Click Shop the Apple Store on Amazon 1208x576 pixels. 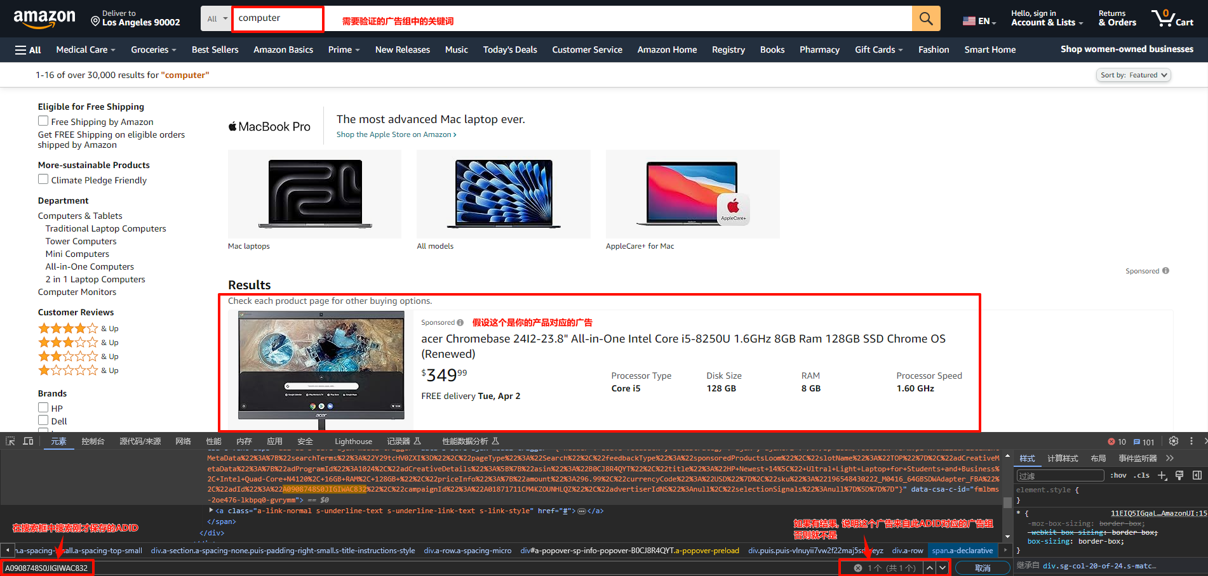point(396,134)
